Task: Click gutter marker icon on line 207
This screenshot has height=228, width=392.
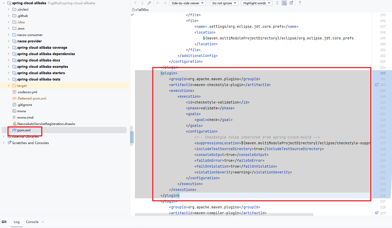Action: (377, 85)
